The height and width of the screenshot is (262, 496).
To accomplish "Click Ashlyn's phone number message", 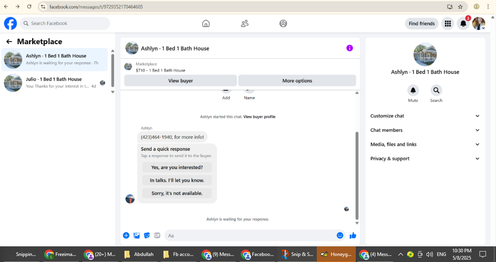I will [172, 137].
